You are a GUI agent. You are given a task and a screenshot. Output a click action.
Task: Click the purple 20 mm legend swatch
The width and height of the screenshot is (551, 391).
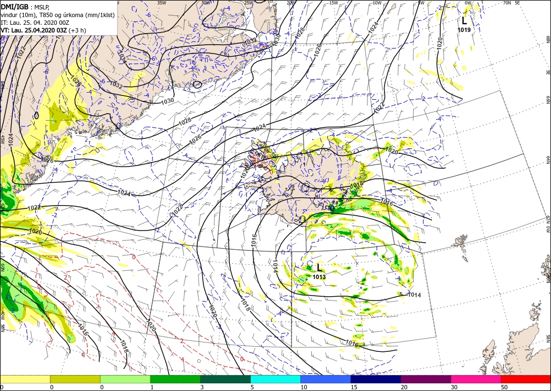[426, 379]
